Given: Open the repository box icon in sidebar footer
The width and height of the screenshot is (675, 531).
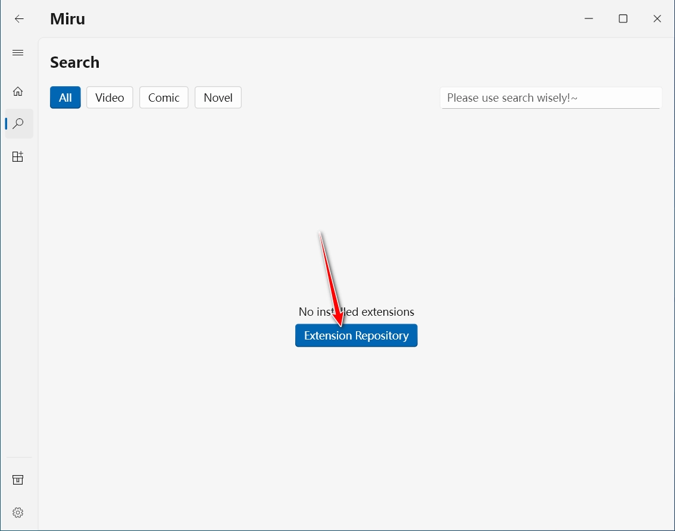Looking at the screenshot, I should pyautogui.click(x=18, y=480).
